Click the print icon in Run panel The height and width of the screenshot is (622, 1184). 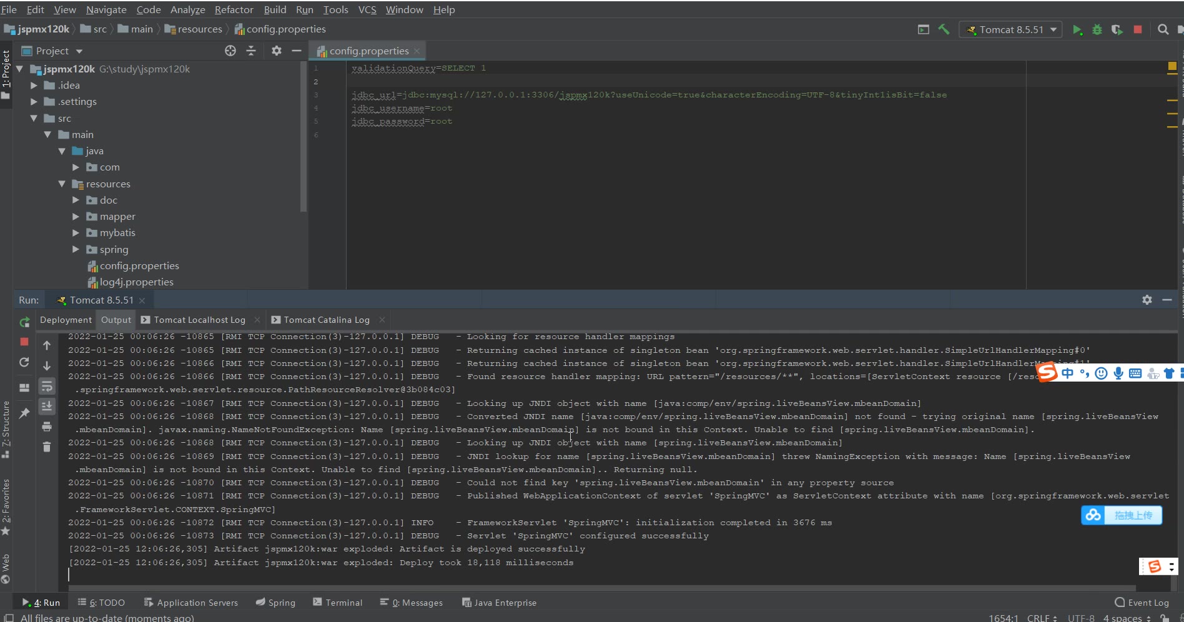tap(47, 427)
